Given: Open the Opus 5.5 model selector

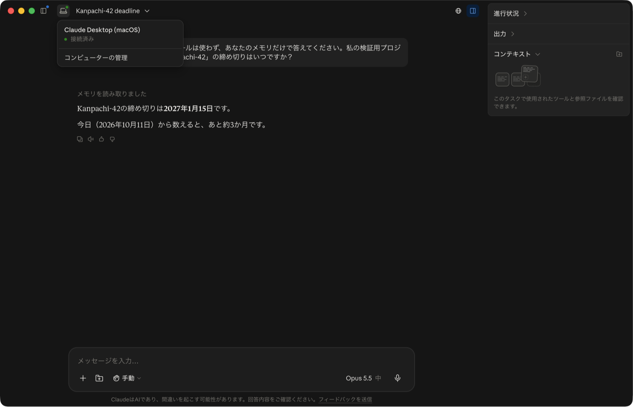Looking at the screenshot, I should tap(363, 378).
